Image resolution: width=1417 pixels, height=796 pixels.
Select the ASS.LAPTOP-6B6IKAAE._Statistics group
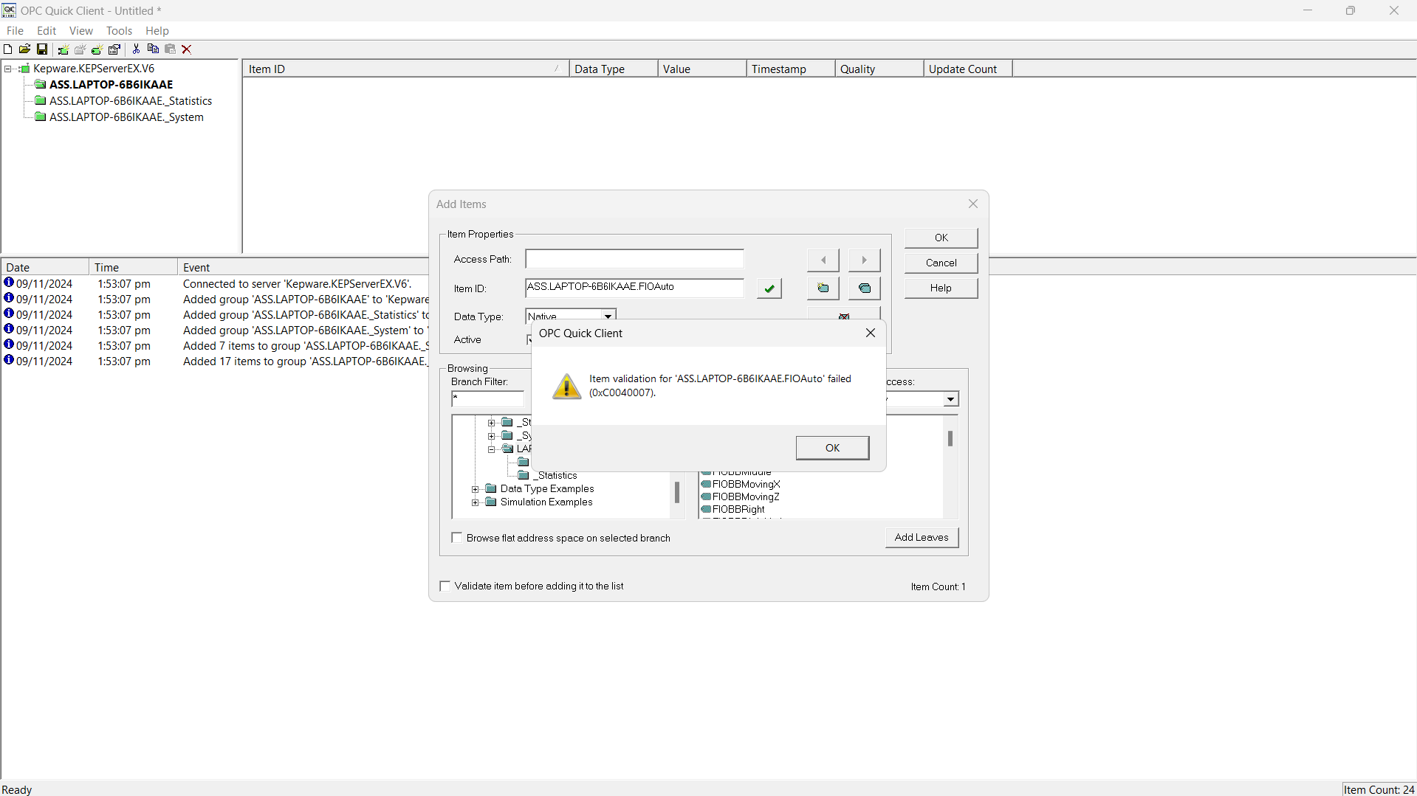click(x=129, y=100)
